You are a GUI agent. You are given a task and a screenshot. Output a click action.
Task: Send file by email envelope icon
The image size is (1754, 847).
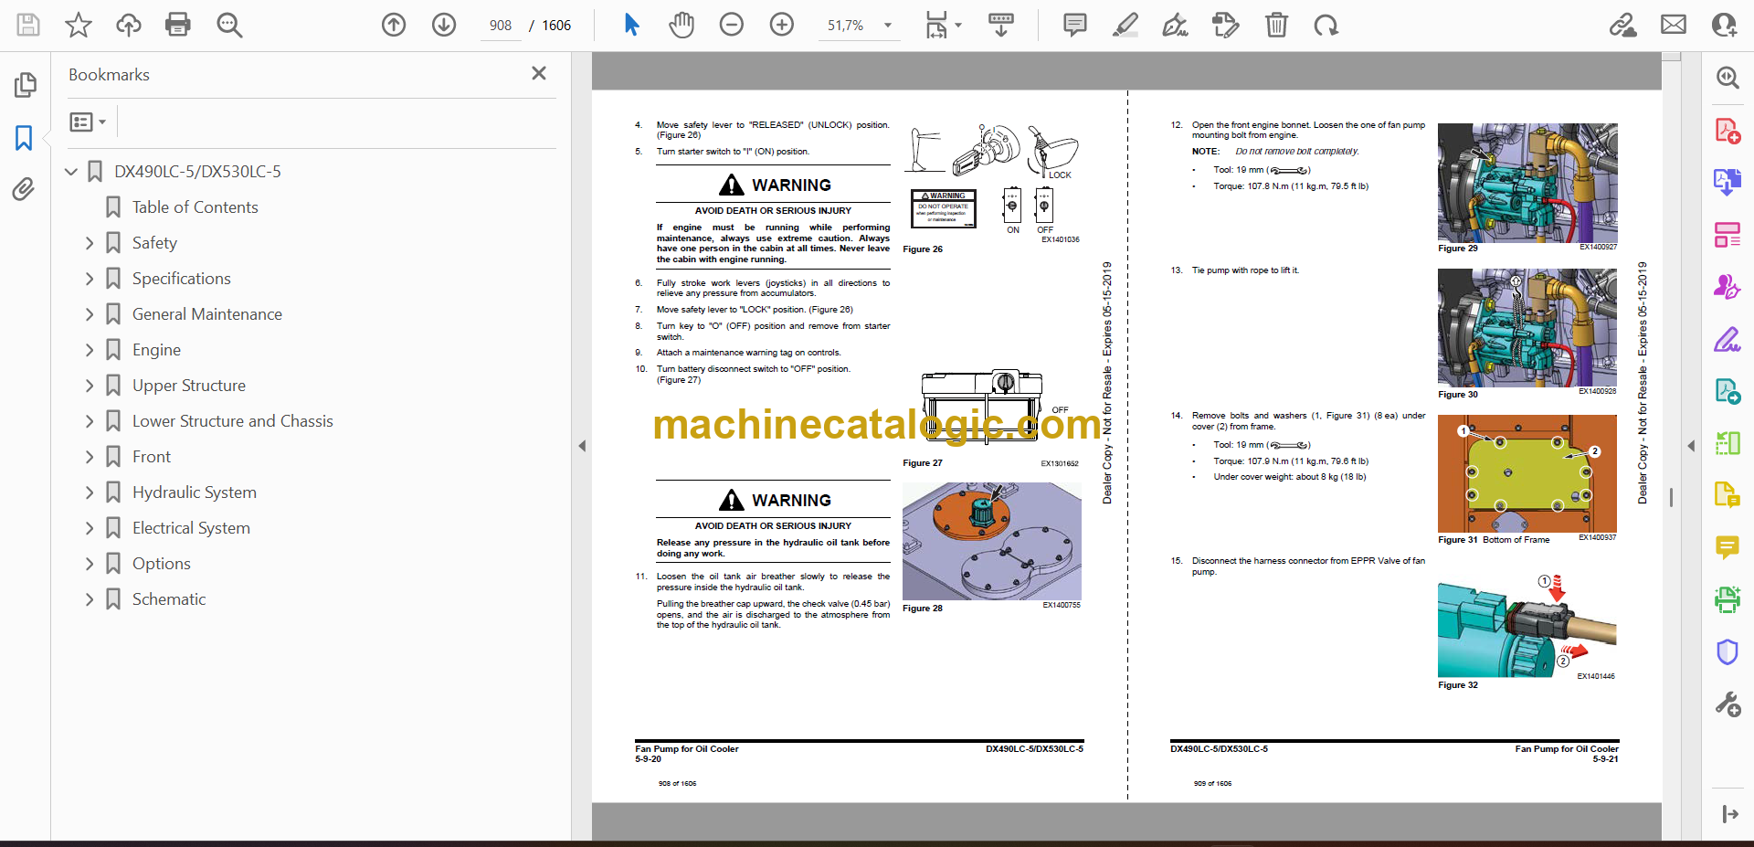click(1674, 25)
